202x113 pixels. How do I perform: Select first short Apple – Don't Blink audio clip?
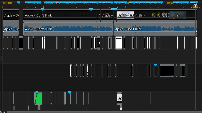point(11,29)
